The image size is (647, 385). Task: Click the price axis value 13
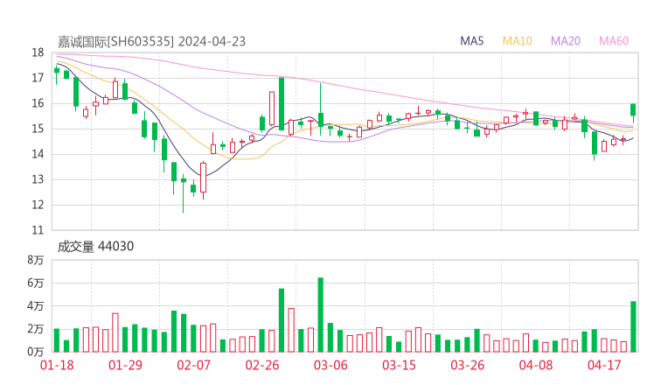[x=38, y=179]
